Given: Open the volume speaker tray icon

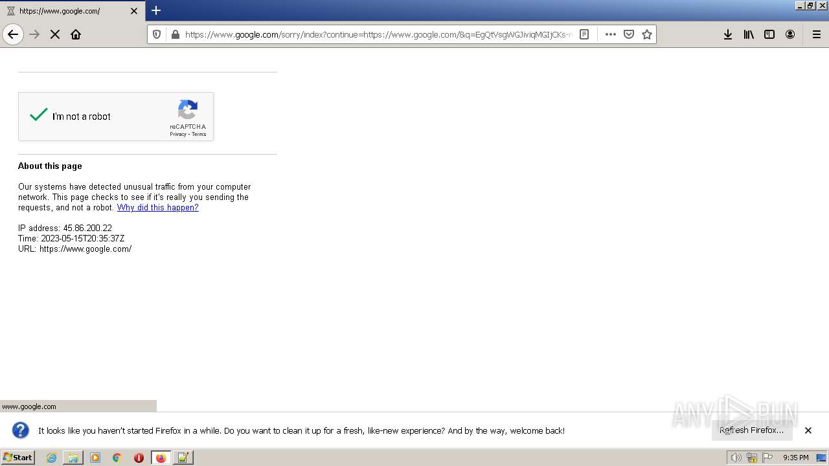Looking at the screenshot, I should [x=736, y=458].
